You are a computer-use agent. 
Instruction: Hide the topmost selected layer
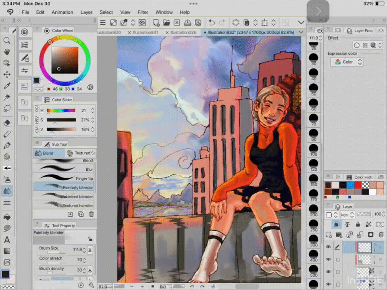(329, 247)
